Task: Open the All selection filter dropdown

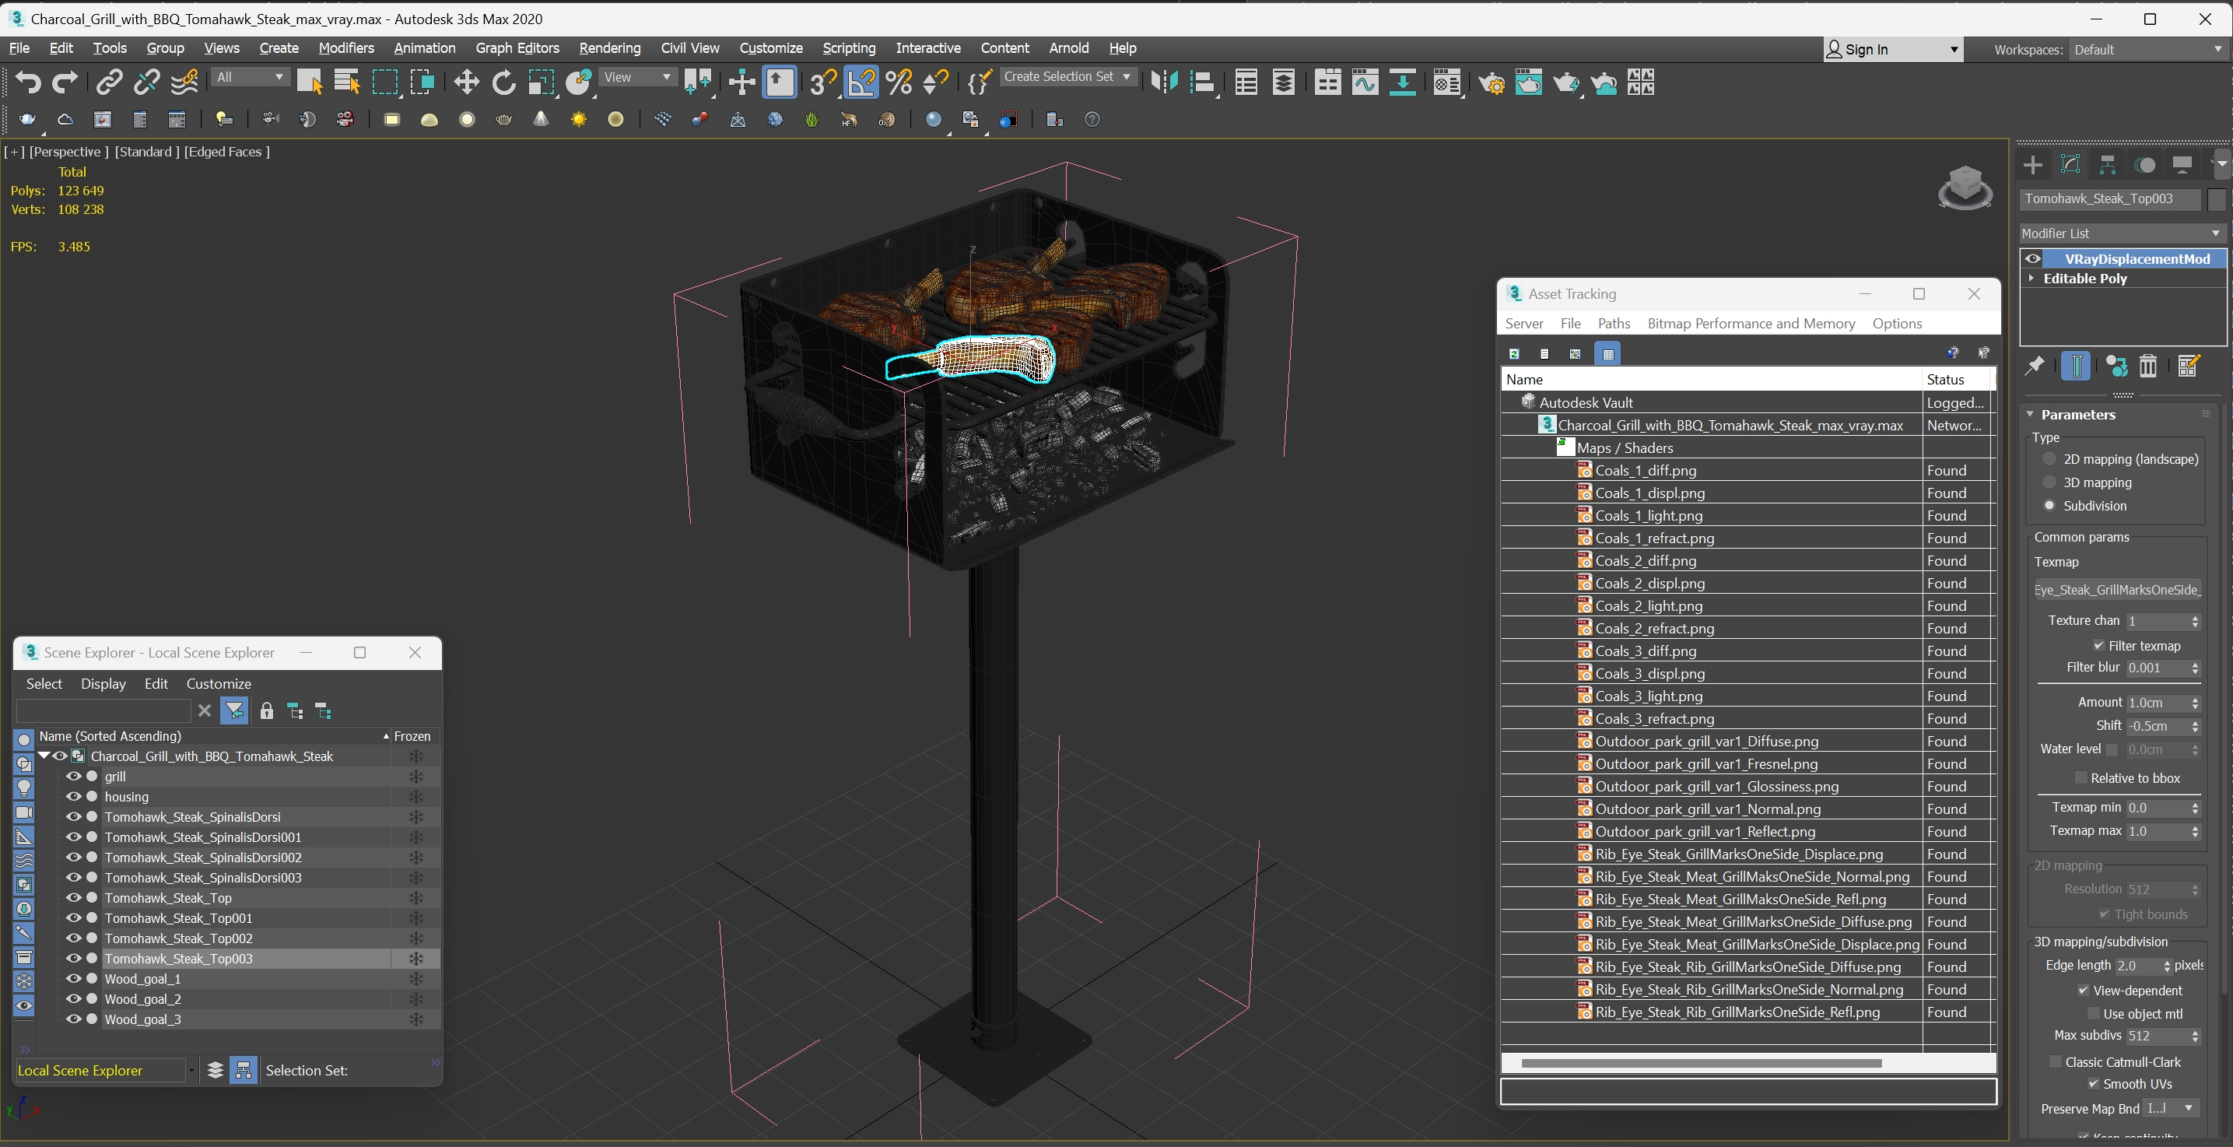Action: point(250,77)
